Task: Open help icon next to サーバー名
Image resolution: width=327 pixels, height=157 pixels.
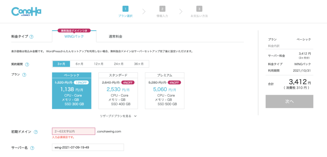Action: tap(32, 148)
